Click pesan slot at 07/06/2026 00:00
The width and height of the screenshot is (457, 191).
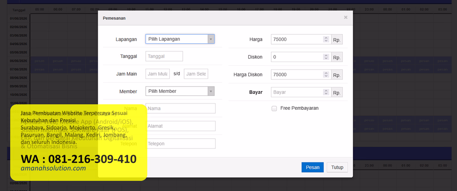[x=388, y=69]
